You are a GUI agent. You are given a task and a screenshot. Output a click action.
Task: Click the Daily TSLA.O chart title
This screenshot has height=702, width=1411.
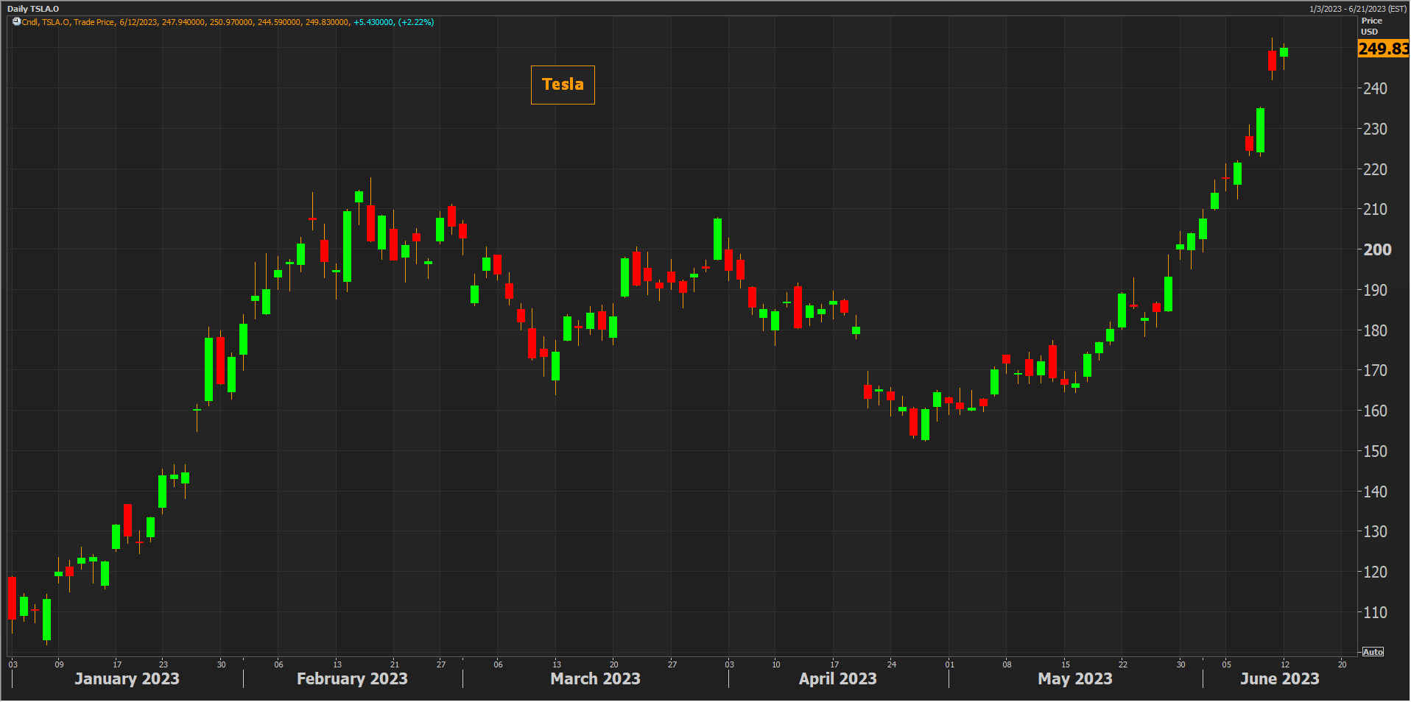click(33, 9)
